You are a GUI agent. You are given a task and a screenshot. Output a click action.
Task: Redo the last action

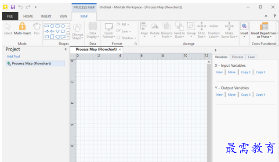pyautogui.click(x=28, y=7)
